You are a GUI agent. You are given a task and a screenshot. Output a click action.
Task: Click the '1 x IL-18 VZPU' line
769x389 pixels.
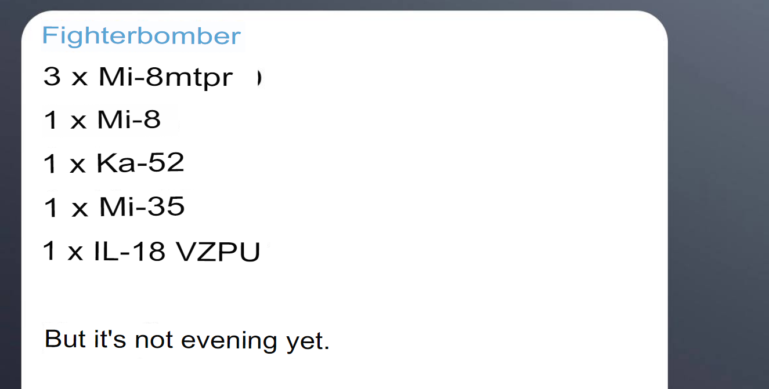tap(151, 252)
